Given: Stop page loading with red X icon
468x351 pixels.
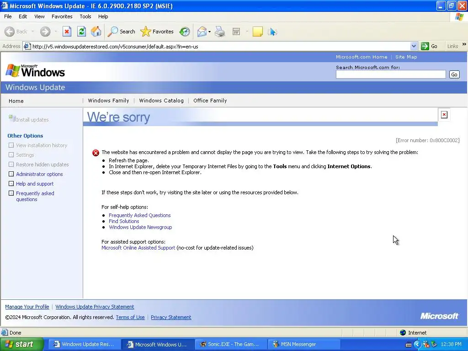Looking at the screenshot, I should [67, 32].
